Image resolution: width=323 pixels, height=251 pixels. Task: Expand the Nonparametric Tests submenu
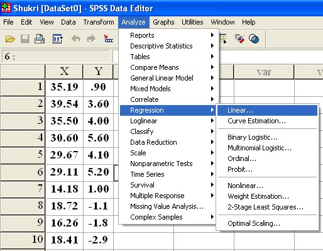pyautogui.click(x=168, y=164)
